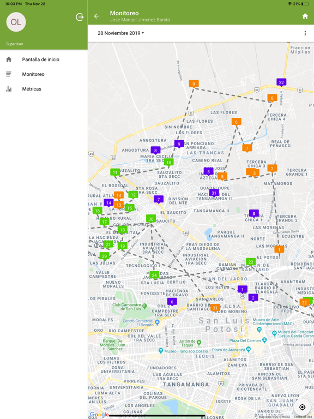Select green marker 18
This screenshot has height=419, width=314.
coord(123,230)
